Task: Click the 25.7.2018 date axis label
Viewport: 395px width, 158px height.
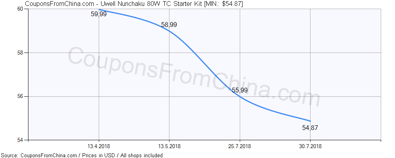Action: click(x=240, y=147)
